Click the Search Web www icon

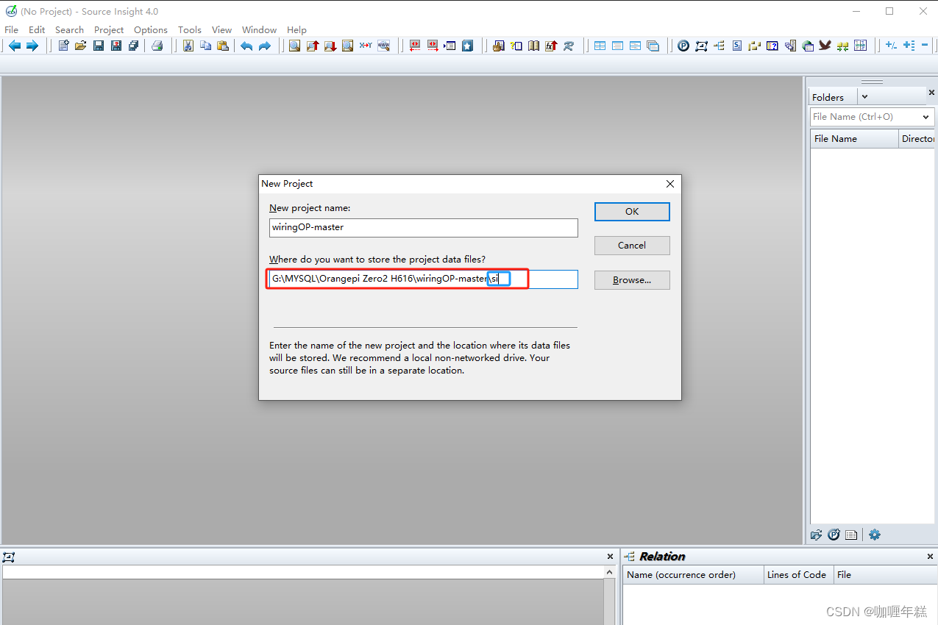click(x=383, y=46)
